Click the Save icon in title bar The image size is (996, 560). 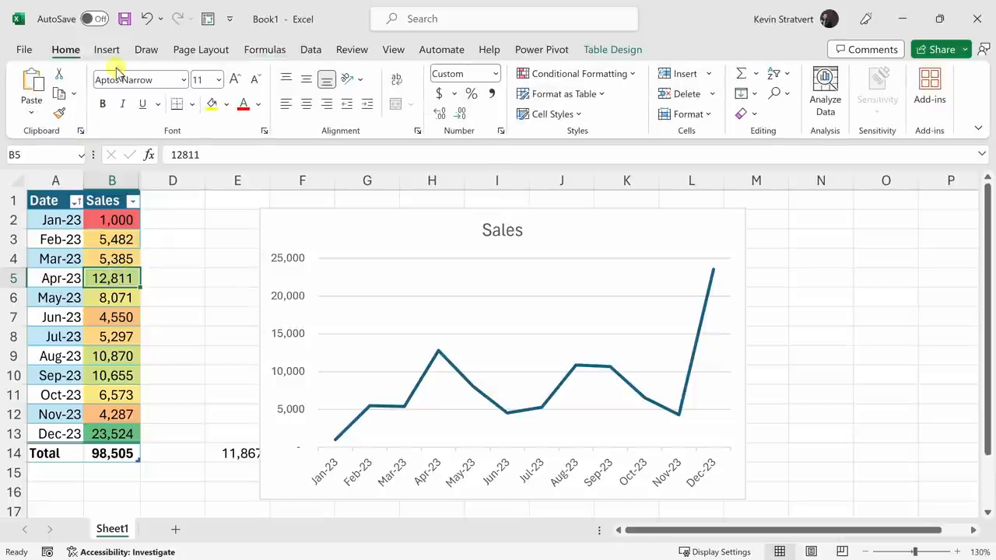(124, 19)
